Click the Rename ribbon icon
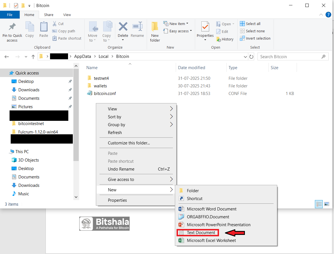Screen dimensions: 334x254 137,27
